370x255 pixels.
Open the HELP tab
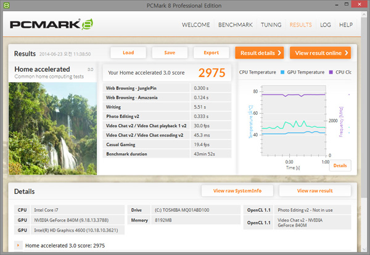tap(346, 25)
